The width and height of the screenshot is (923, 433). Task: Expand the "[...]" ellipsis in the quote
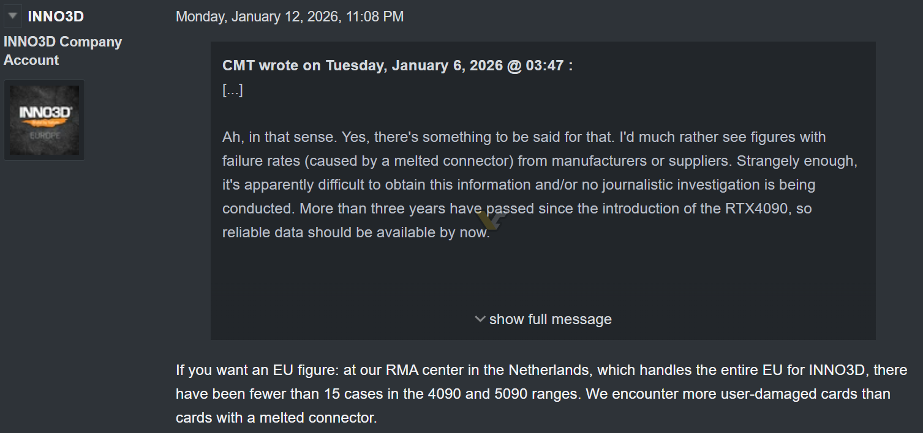233,91
